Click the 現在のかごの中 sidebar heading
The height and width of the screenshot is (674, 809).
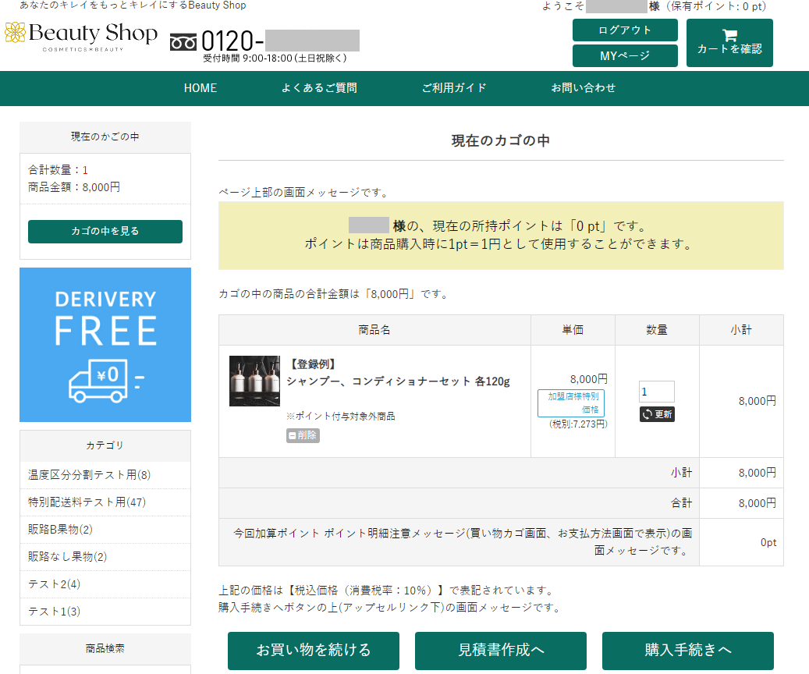coord(105,137)
